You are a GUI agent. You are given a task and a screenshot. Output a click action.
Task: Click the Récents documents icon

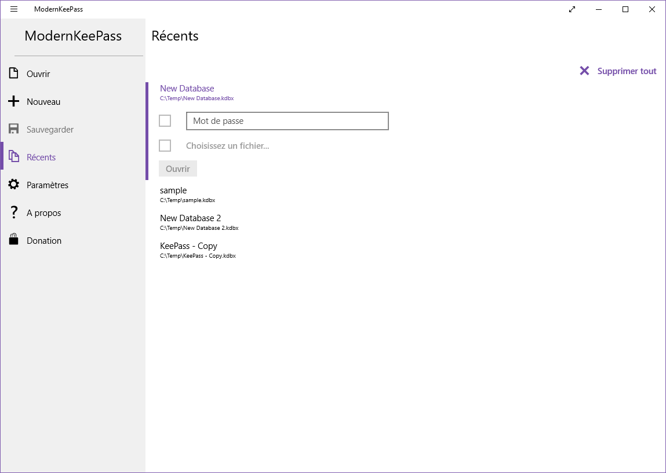click(x=14, y=157)
